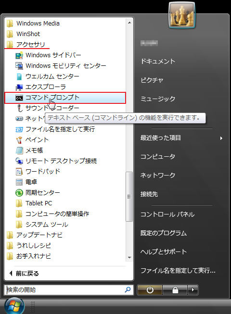Launch ペイント from the list
The height and width of the screenshot is (314, 231).
click(37, 140)
